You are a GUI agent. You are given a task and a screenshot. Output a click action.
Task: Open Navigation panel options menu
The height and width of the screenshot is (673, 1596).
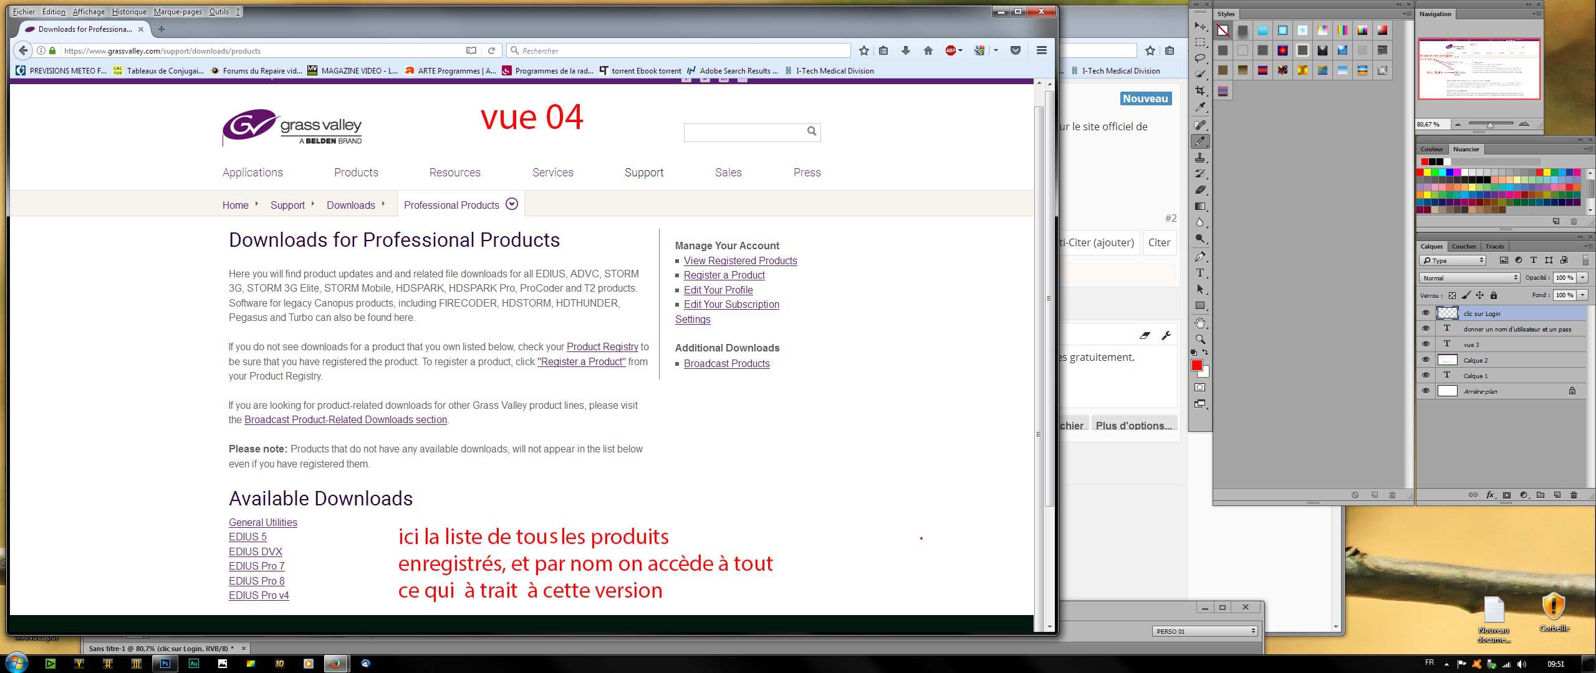[1536, 14]
